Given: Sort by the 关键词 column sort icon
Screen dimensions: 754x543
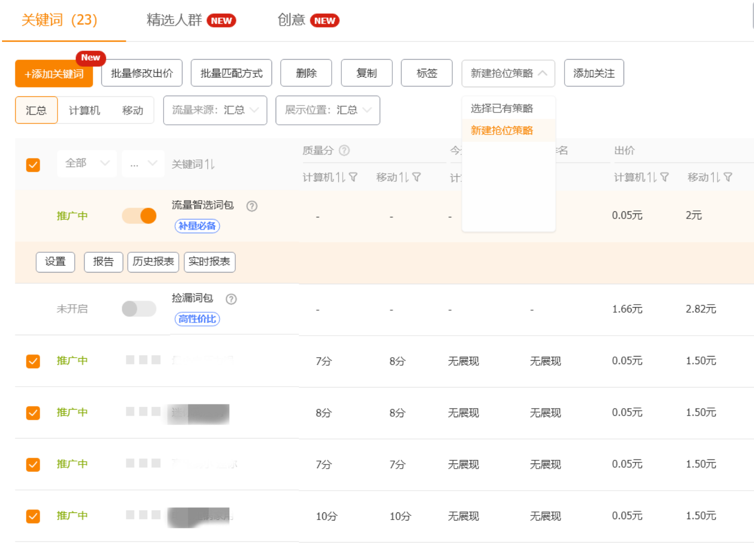Looking at the screenshot, I should click(210, 165).
